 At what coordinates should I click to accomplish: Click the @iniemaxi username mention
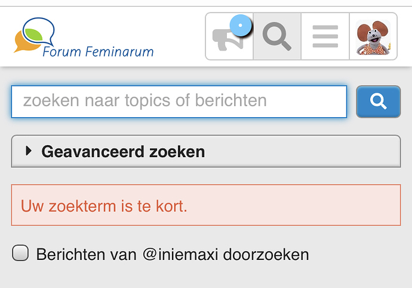click(180, 255)
